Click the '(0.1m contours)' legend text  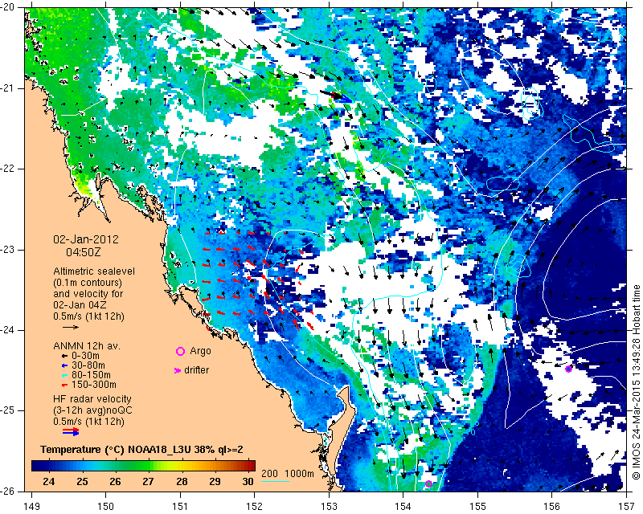click(x=88, y=283)
